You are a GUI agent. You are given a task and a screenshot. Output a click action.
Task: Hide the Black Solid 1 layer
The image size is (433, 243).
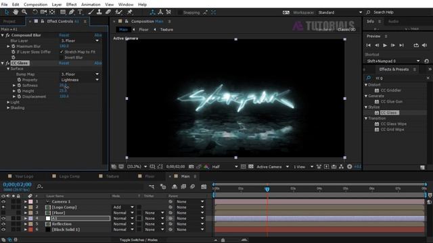pyautogui.click(x=3, y=230)
